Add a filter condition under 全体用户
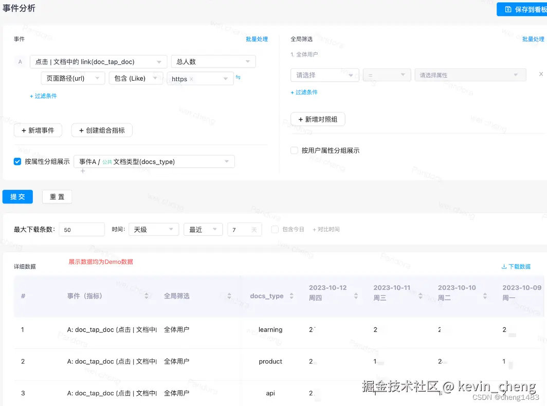 tap(304, 92)
